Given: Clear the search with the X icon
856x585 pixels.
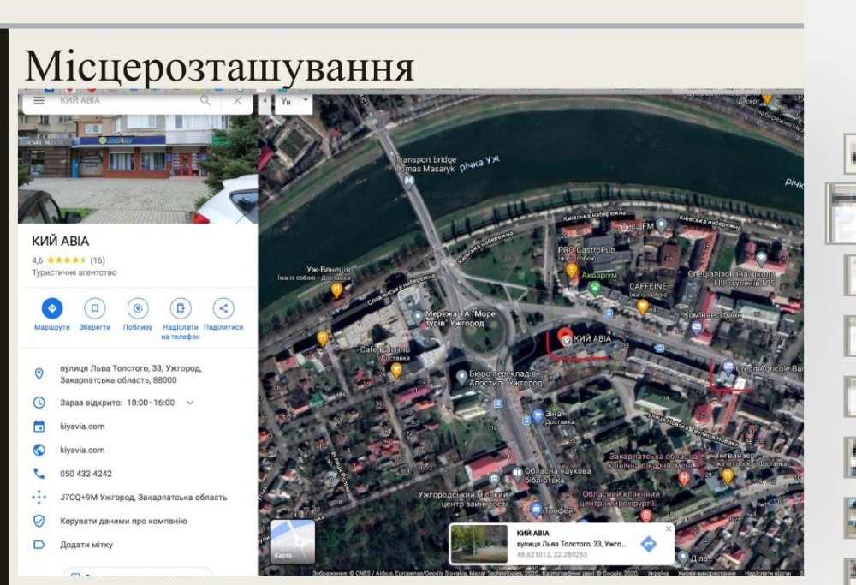Looking at the screenshot, I should [237, 100].
